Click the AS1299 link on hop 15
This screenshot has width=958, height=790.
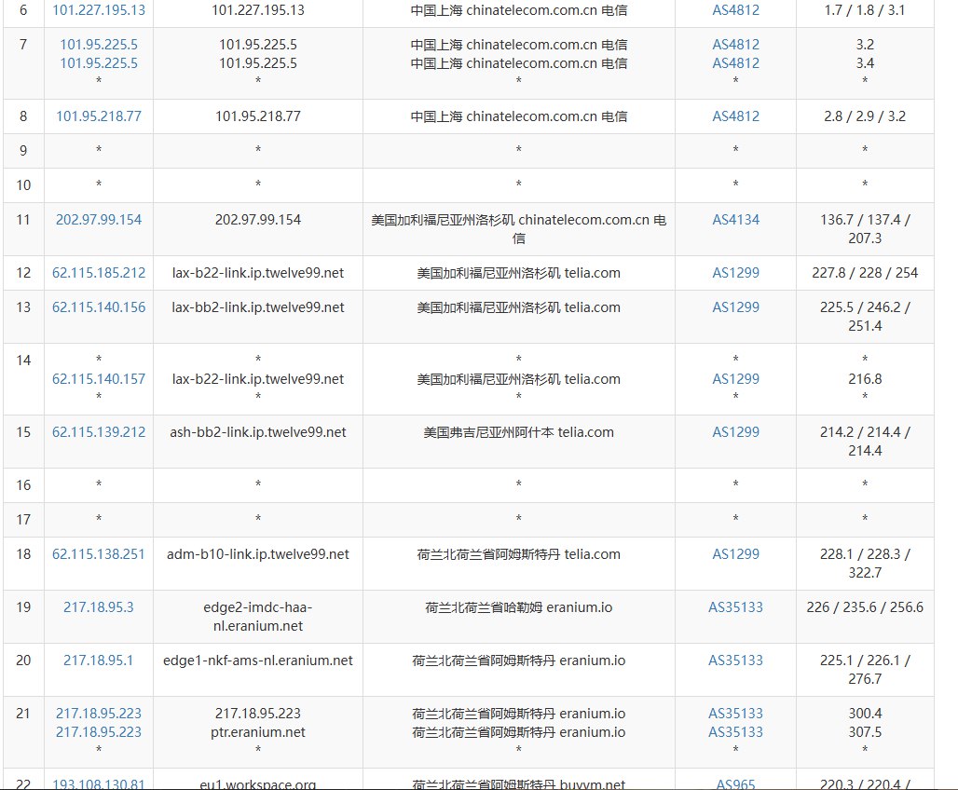pos(735,431)
